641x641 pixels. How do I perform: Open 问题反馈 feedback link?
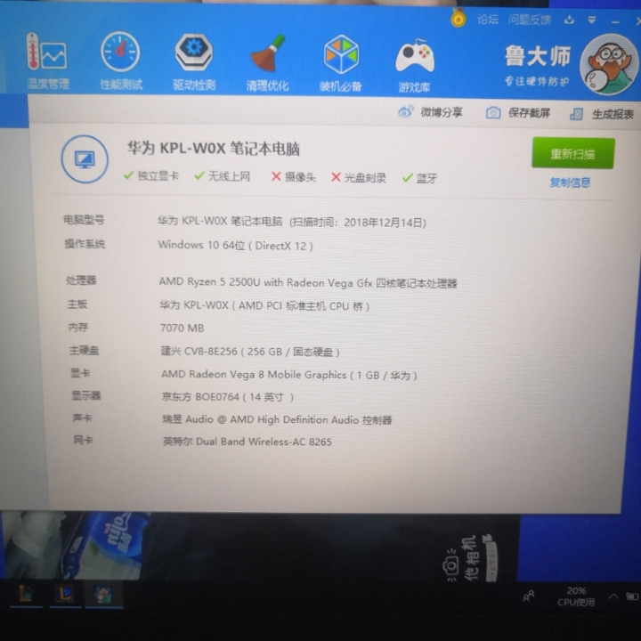click(x=530, y=20)
